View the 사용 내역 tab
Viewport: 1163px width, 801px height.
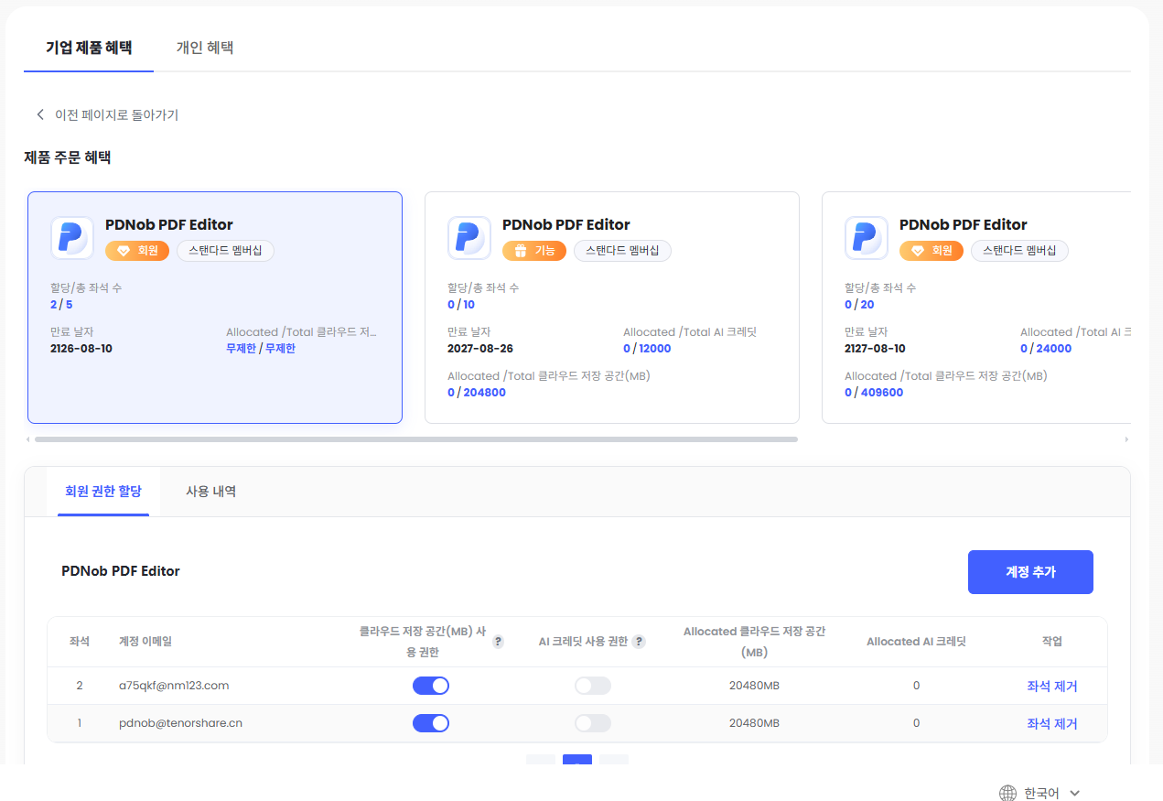tap(211, 492)
